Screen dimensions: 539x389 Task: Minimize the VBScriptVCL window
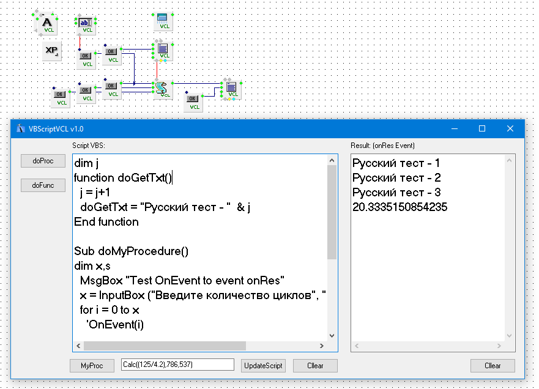click(x=455, y=129)
